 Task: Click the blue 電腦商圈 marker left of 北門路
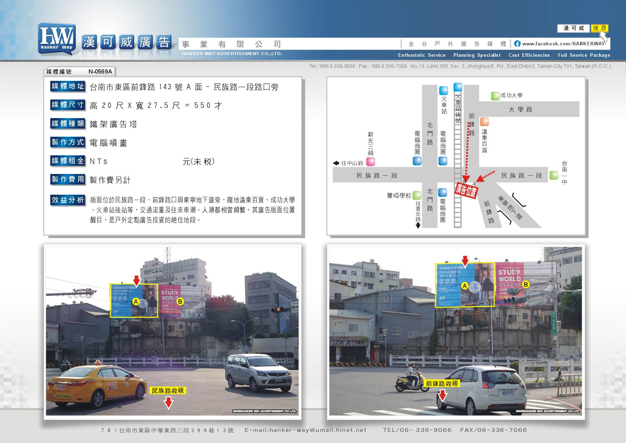pos(417,161)
